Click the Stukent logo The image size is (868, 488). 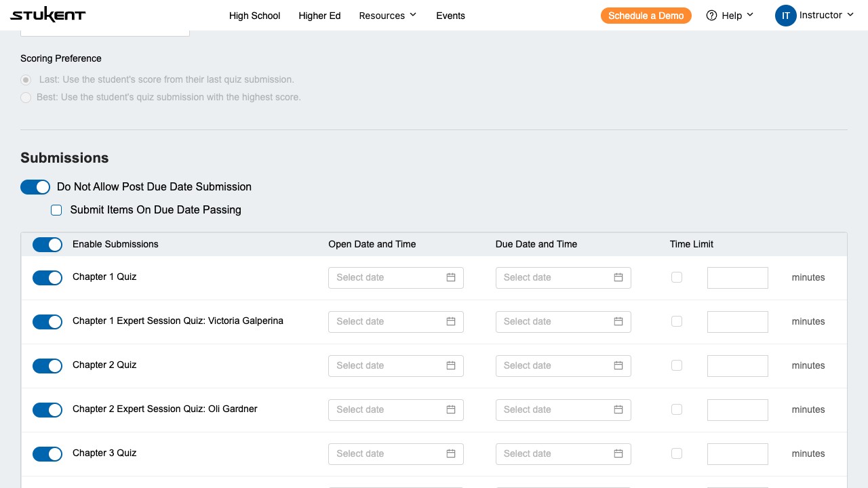coord(47,16)
